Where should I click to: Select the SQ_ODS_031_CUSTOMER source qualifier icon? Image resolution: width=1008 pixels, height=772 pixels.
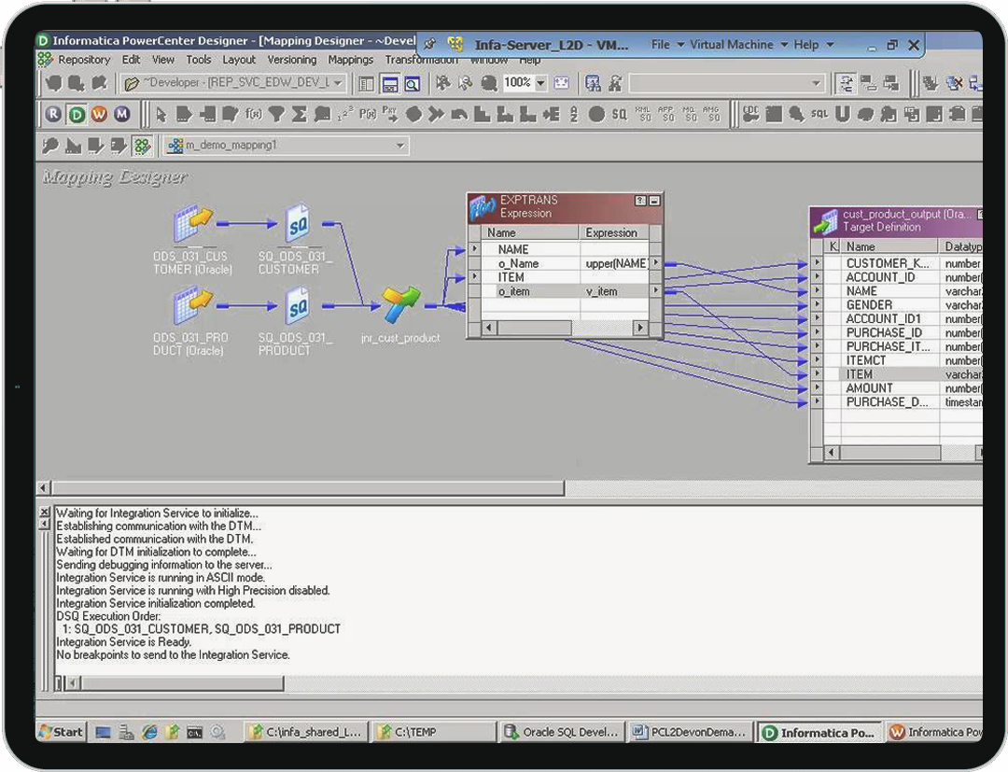[297, 224]
